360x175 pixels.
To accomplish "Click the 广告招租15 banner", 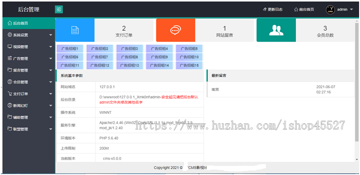I will pos(189,65).
